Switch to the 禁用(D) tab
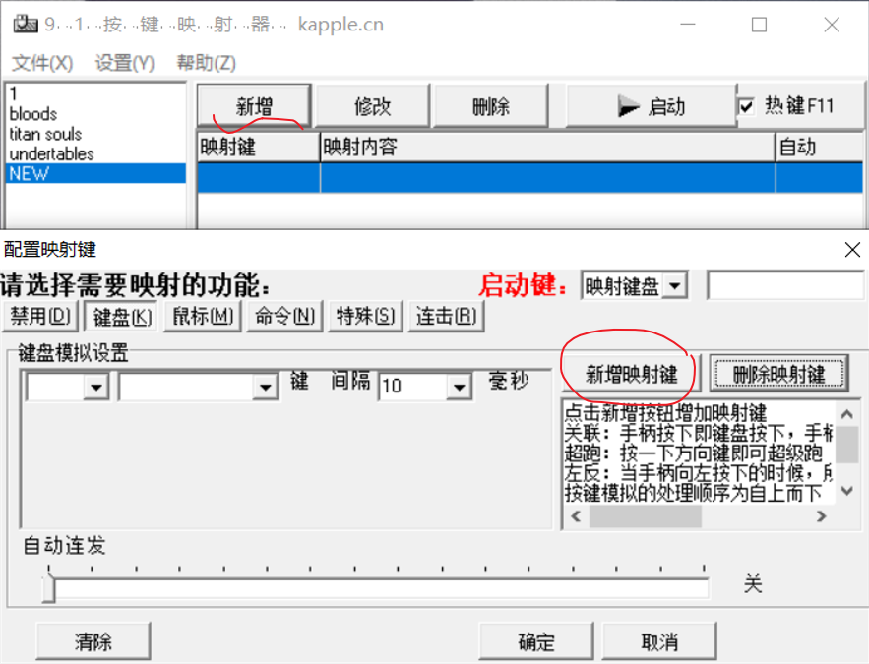The image size is (869, 664). pyautogui.click(x=40, y=316)
